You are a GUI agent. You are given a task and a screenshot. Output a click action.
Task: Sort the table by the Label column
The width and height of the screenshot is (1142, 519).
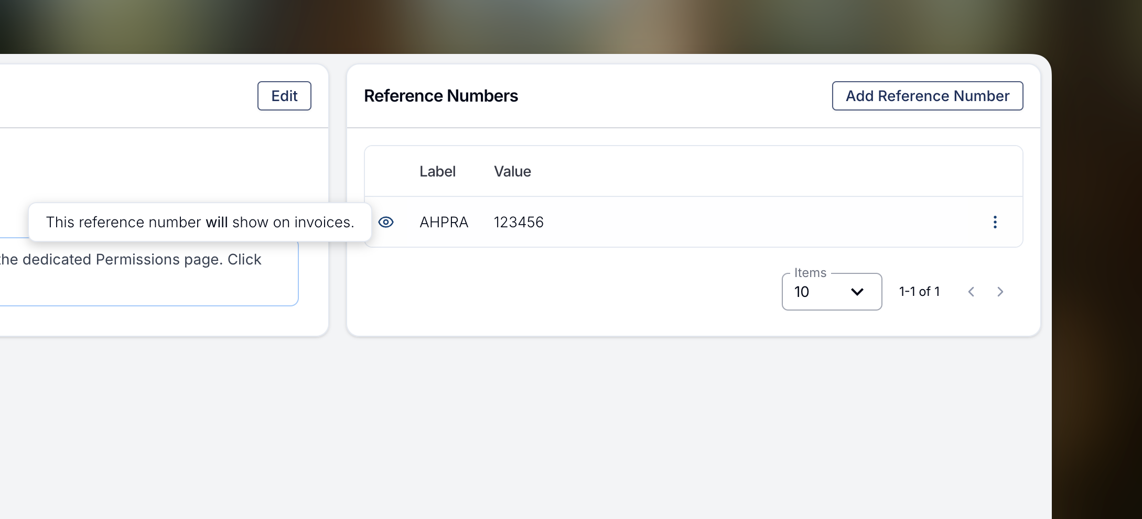click(437, 171)
